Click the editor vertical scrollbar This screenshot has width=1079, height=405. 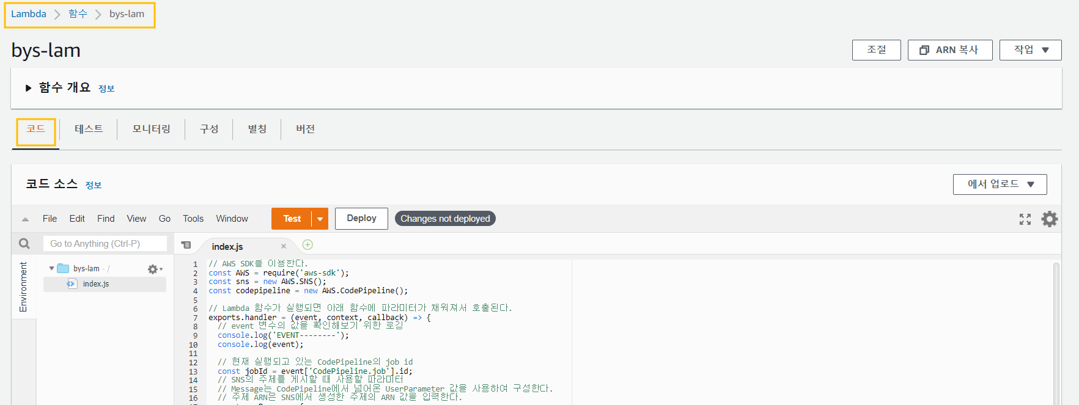point(1056,333)
